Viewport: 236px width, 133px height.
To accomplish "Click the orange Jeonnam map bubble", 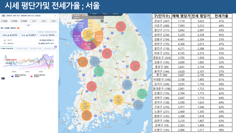I will 87,116.
